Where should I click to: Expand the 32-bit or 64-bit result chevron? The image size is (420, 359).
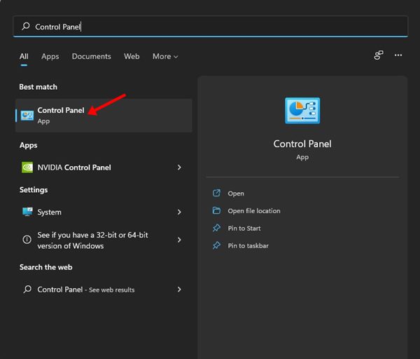click(179, 240)
